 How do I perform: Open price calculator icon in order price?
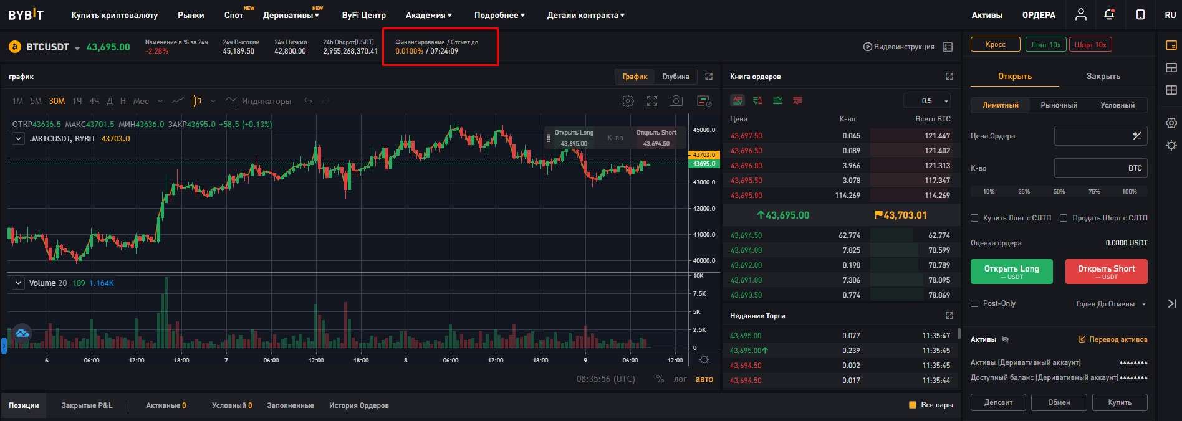point(1136,135)
